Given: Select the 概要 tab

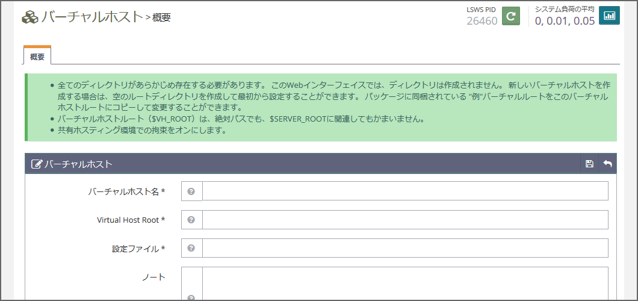Looking at the screenshot, I should (x=37, y=57).
